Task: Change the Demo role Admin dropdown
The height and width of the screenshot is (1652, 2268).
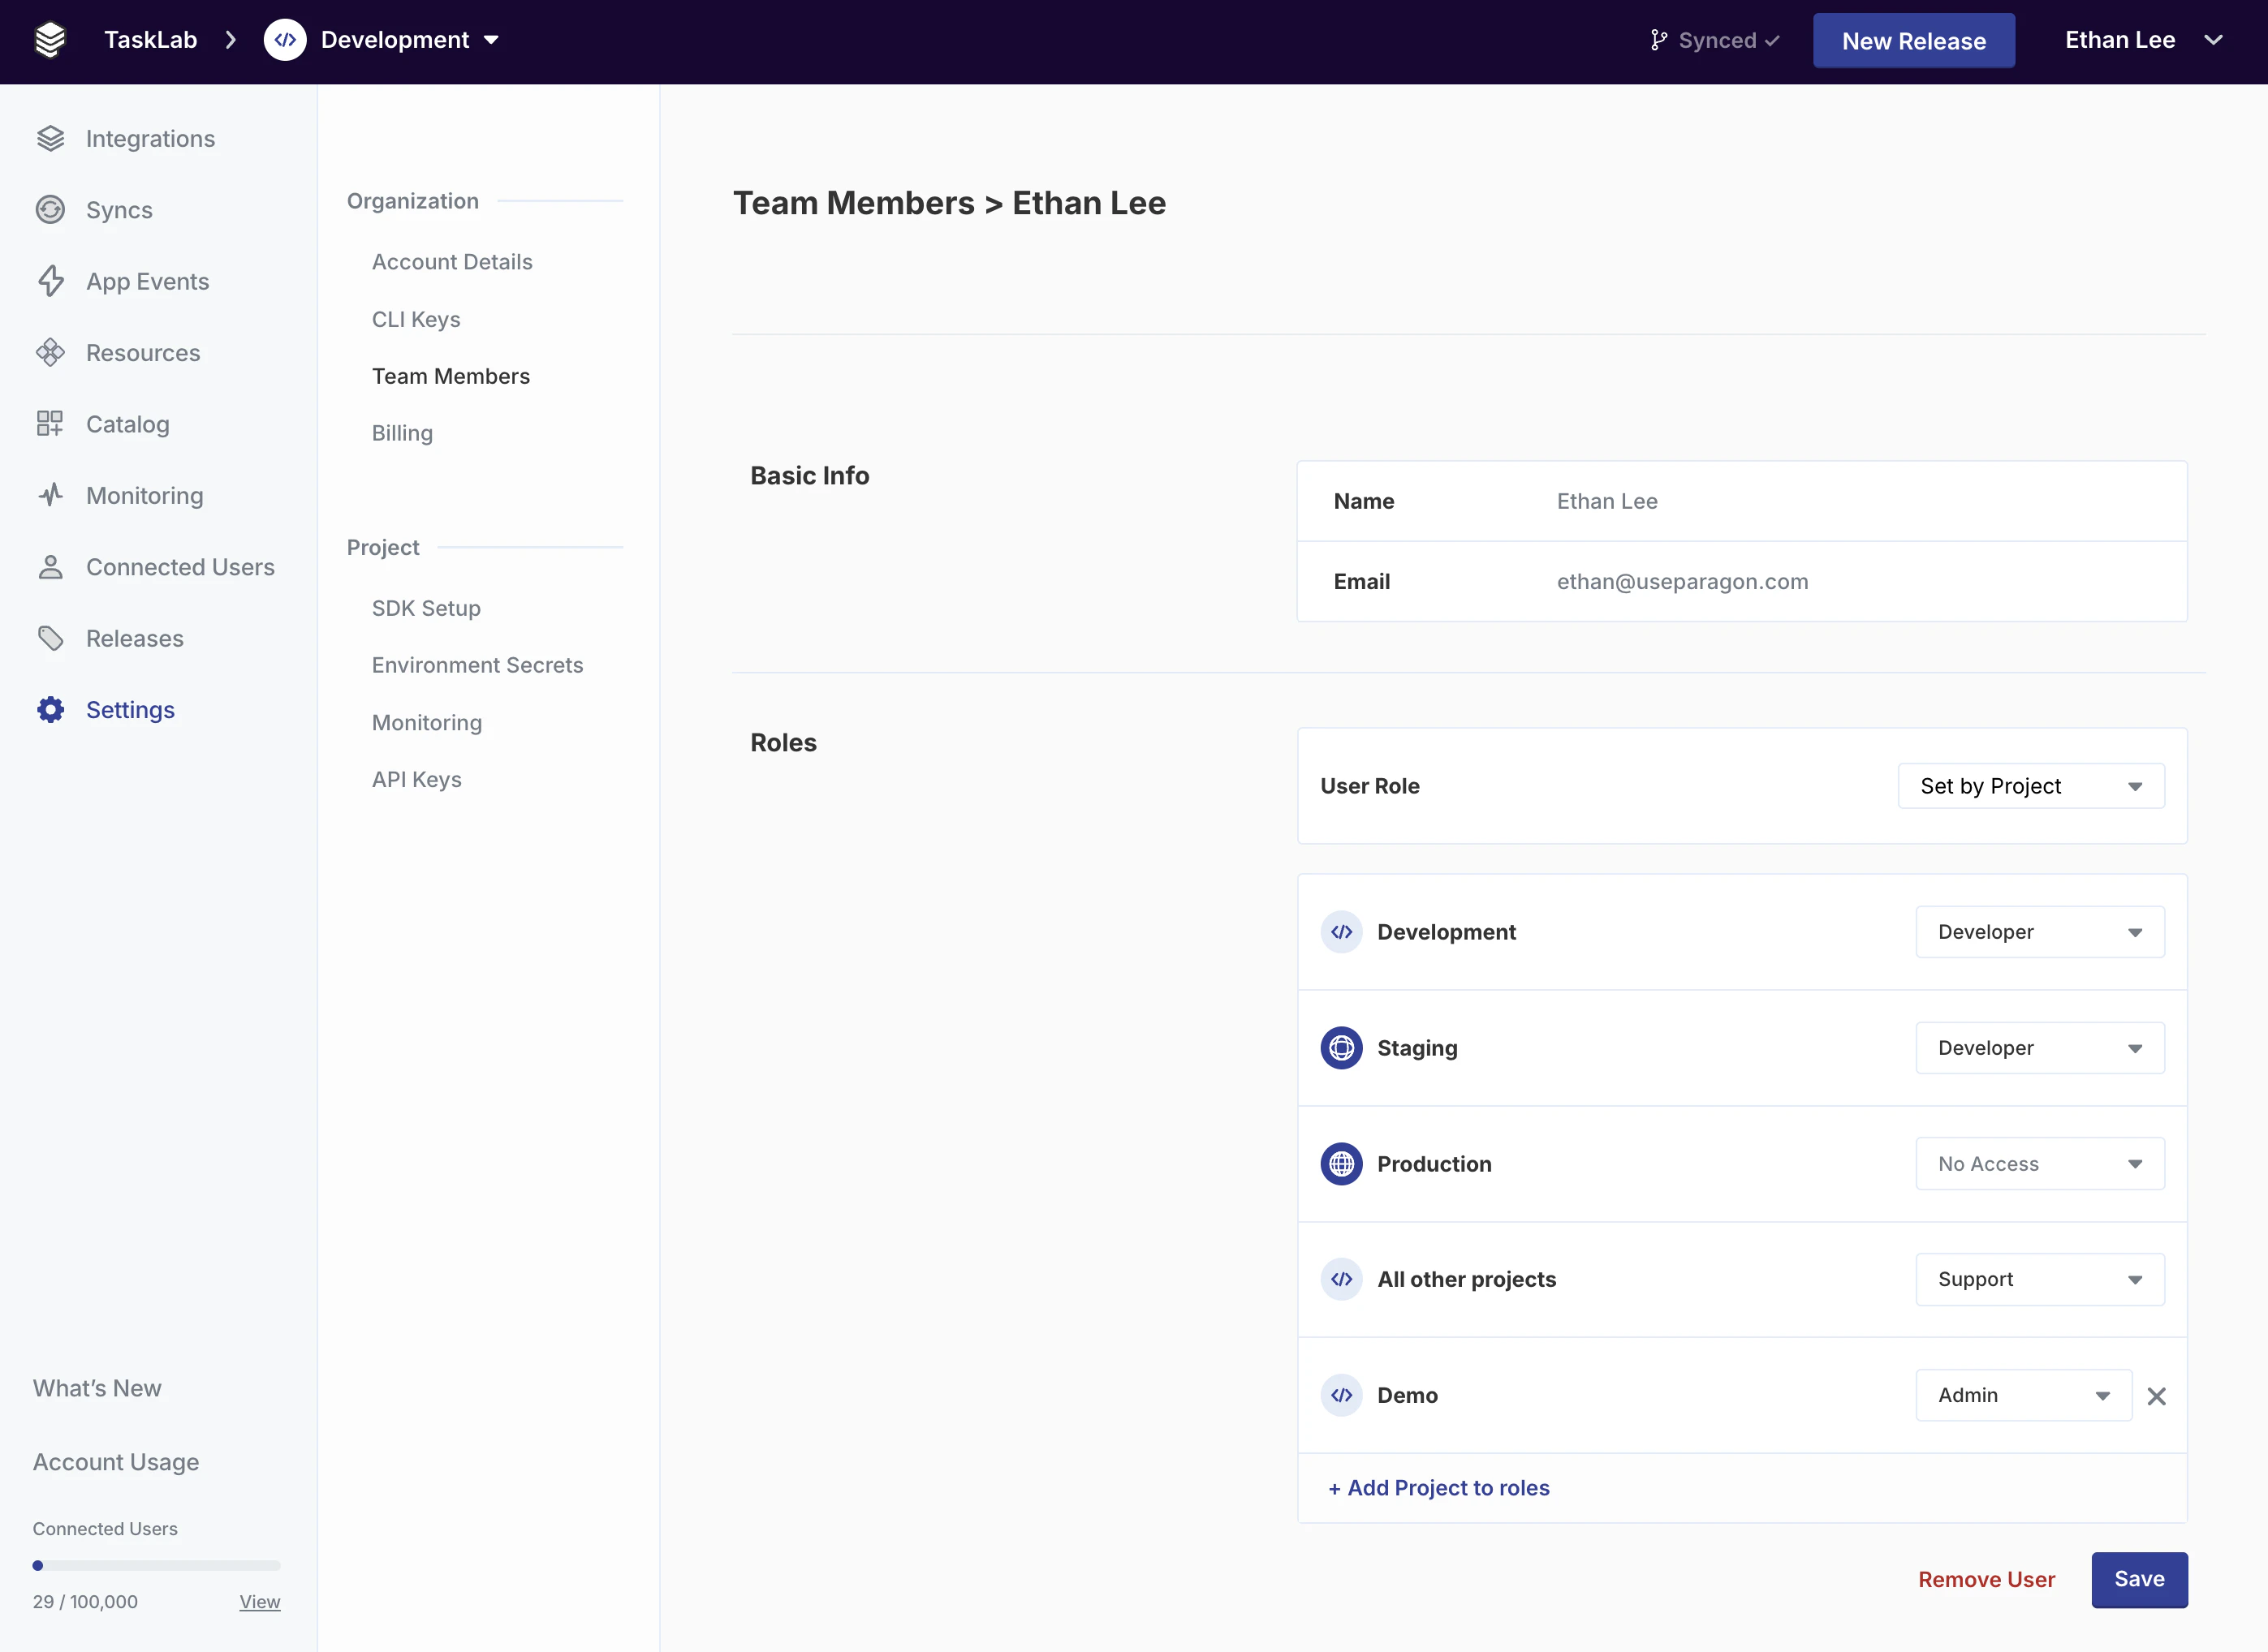Action: (x=2022, y=1395)
